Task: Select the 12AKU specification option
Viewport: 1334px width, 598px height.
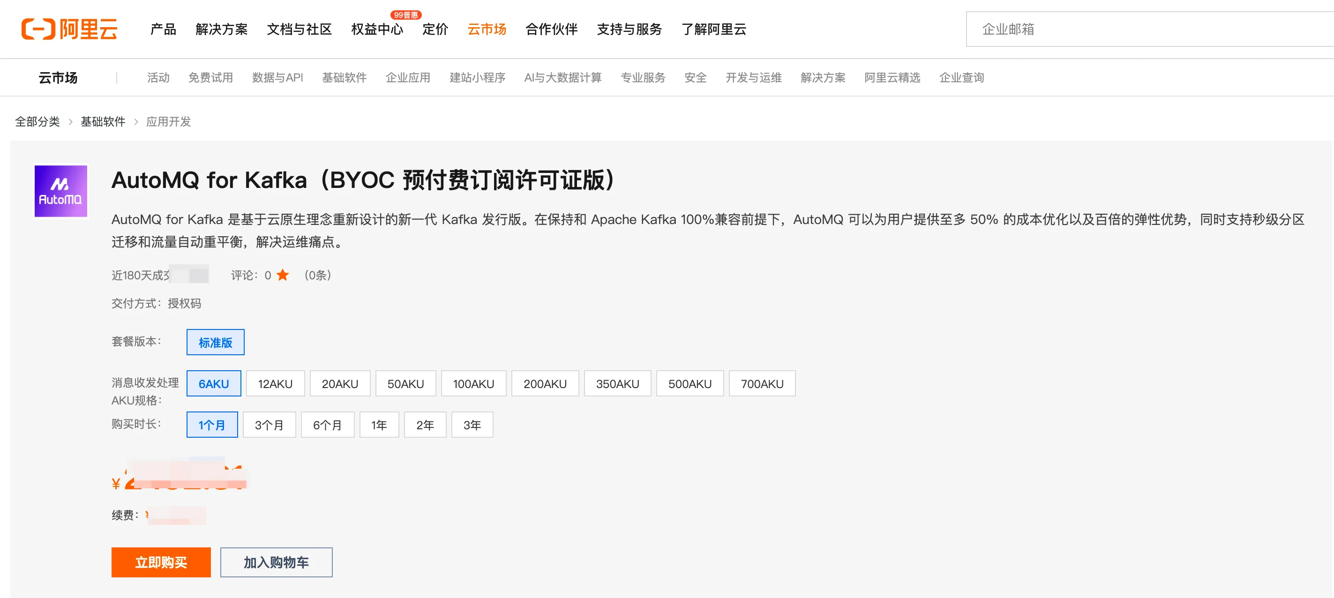Action: coord(275,384)
